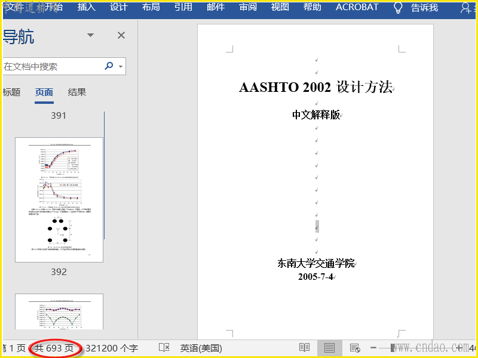The height and width of the screenshot is (358, 478).
Task: Open the 引用 ribbon tab
Action: coord(183,7)
